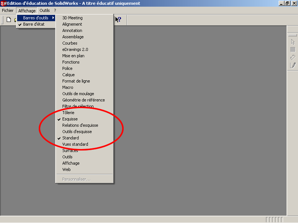Enable the Assemblage toolbar
This screenshot has height=223, width=298.
85,37
